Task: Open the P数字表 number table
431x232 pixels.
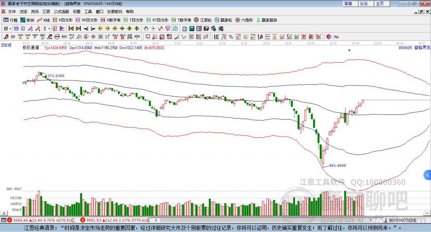Action: pyautogui.click(x=111, y=20)
